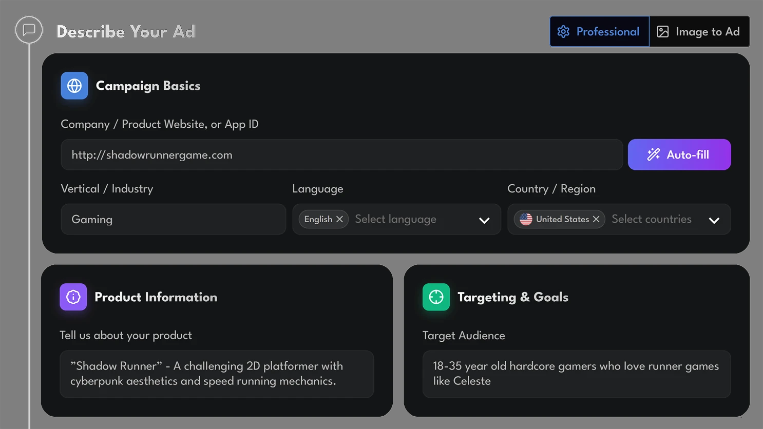Switch to the Professional tab
763x429 pixels.
pyautogui.click(x=599, y=32)
